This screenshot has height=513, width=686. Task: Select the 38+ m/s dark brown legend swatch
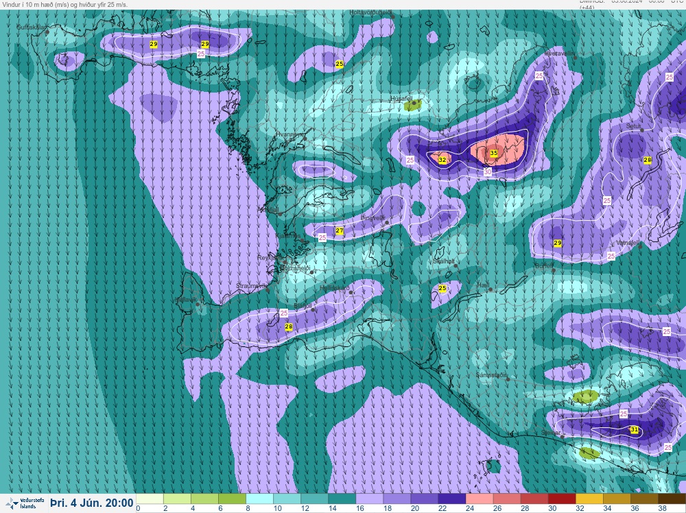point(672,499)
